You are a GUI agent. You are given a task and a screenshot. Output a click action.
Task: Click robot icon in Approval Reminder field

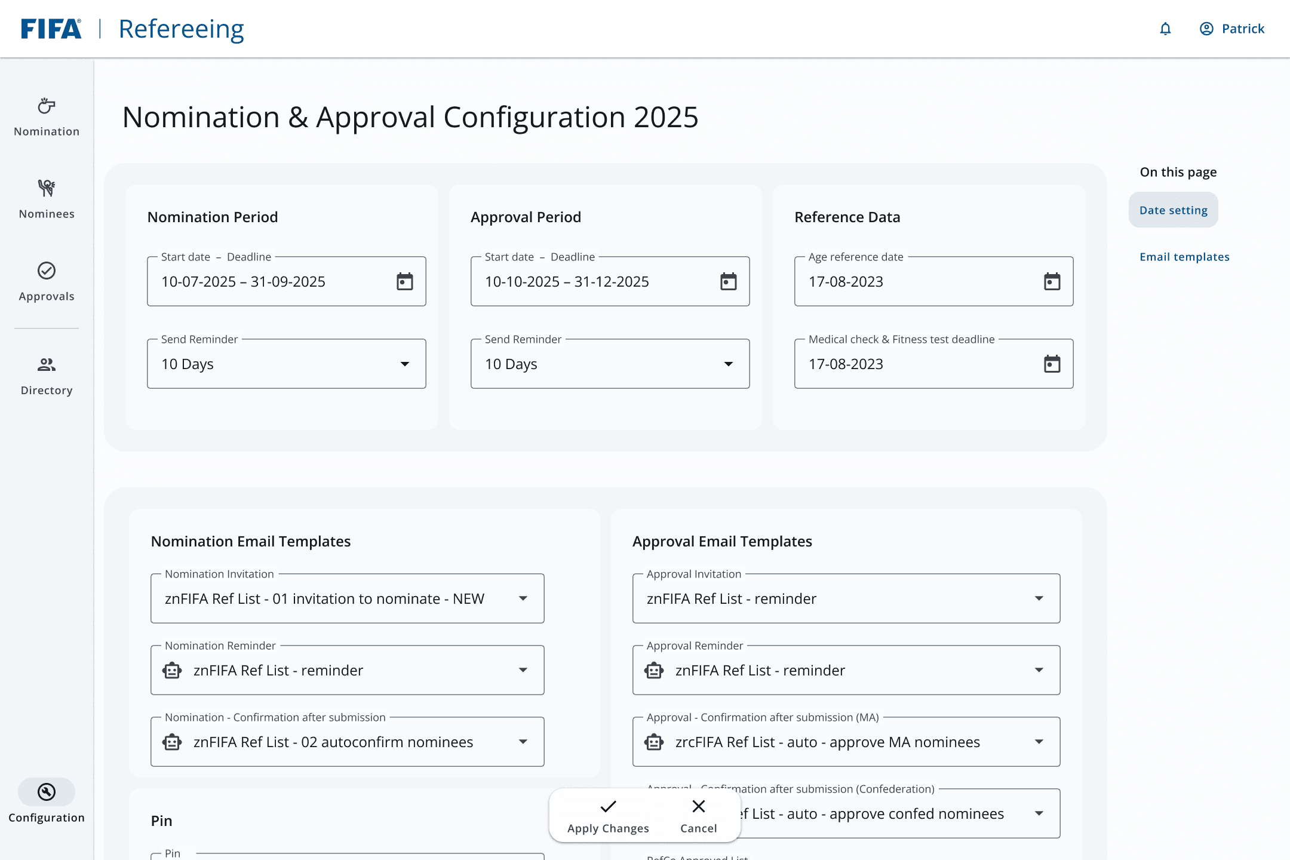[x=654, y=670]
